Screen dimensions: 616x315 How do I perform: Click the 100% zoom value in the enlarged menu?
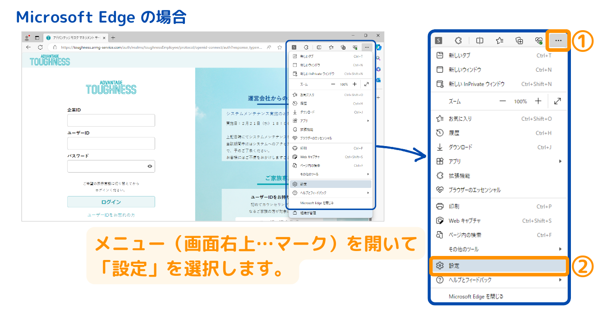click(520, 101)
